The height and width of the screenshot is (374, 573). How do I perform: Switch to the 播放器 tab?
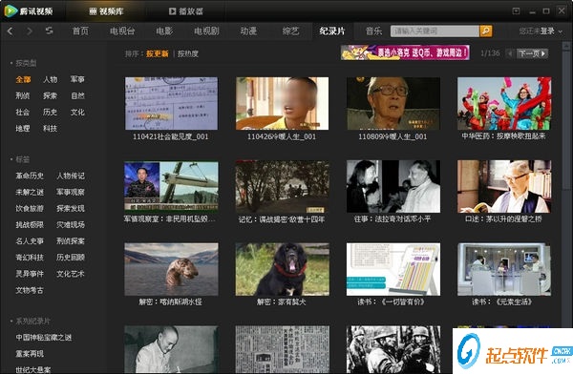pyautogui.click(x=186, y=11)
